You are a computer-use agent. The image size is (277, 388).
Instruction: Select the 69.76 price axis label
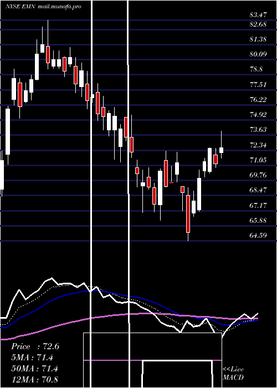(x=258, y=175)
